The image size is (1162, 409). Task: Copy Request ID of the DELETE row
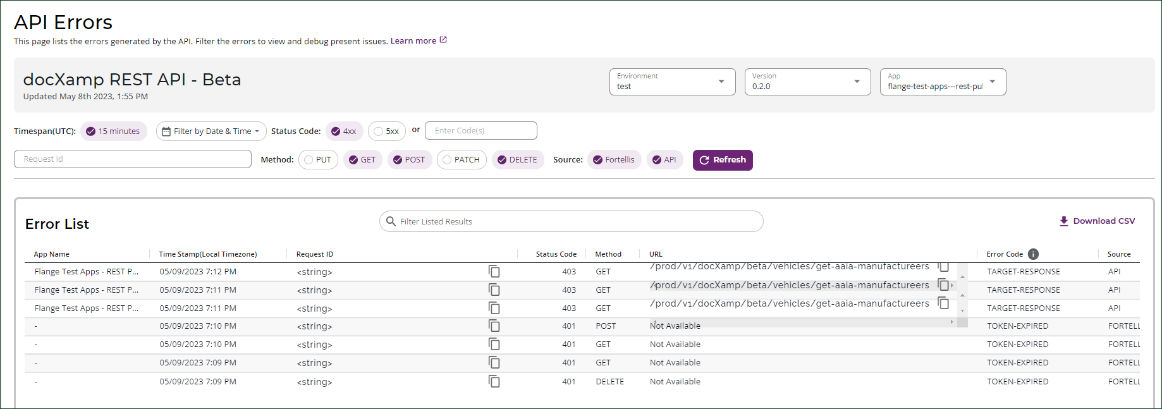[494, 381]
